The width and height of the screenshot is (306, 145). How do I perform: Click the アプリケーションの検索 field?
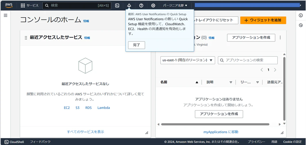248,60
